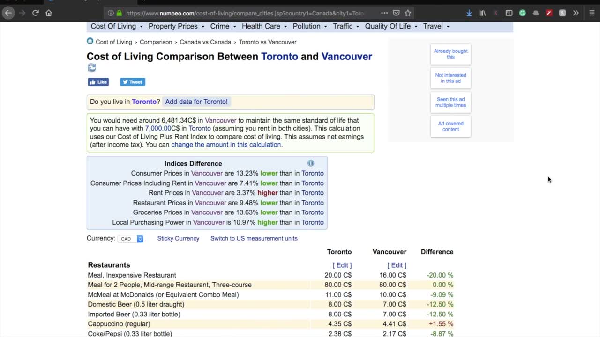The width and height of the screenshot is (600, 337).
Task: Click the Sticky Currency link
Action: 178,238
